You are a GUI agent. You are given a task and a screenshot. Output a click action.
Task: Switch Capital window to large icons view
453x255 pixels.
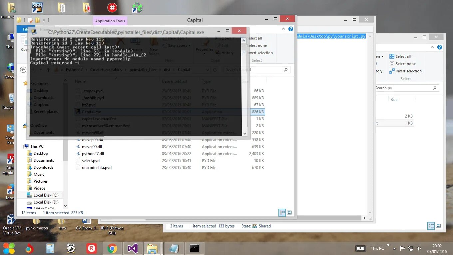(x=289, y=213)
